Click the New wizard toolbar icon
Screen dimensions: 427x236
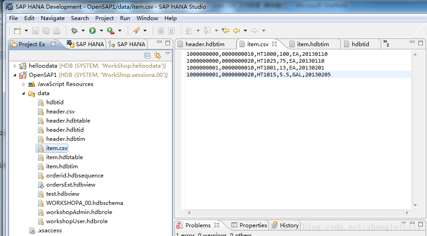[17, 31]
